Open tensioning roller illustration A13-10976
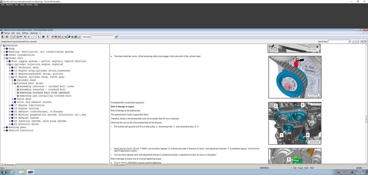 point(295,77)
